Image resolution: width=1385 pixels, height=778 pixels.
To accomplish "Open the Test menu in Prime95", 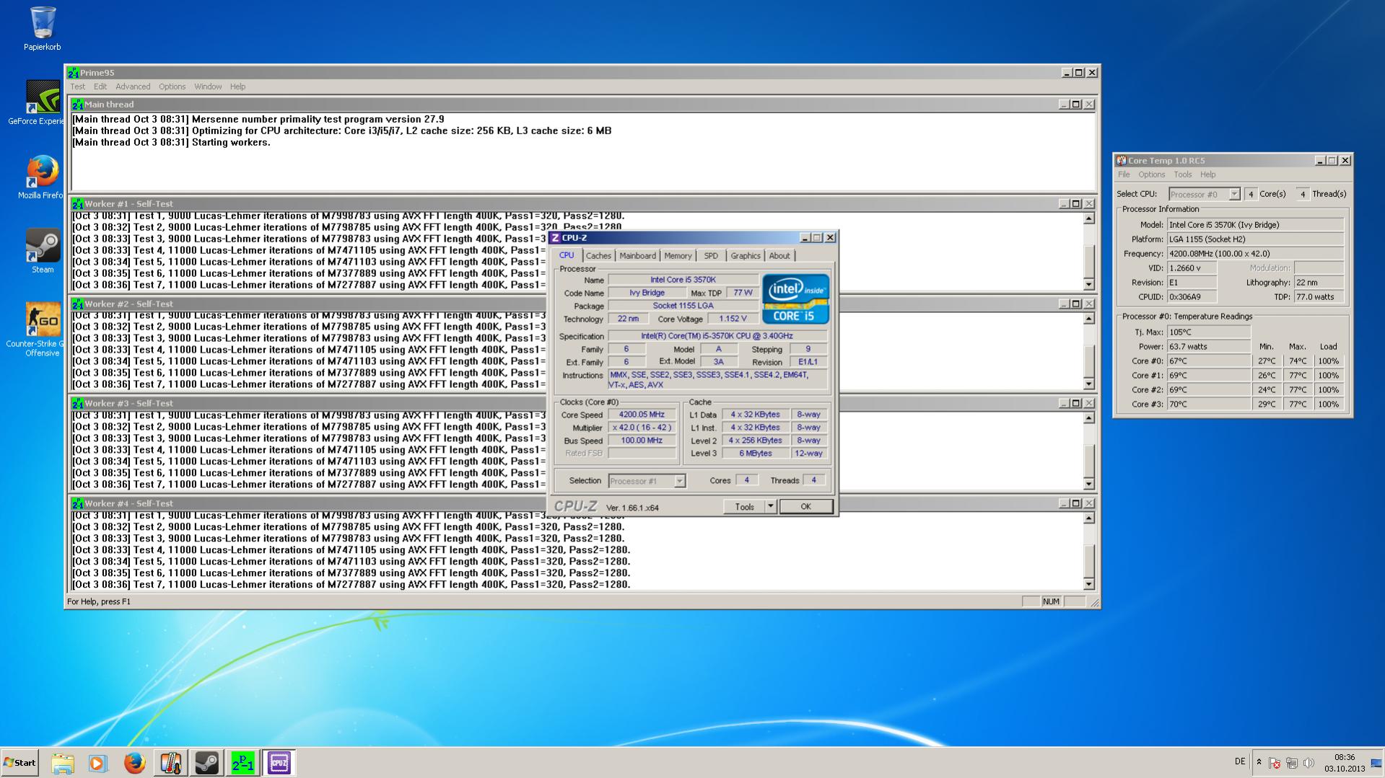I will click(x=77, y=87).
